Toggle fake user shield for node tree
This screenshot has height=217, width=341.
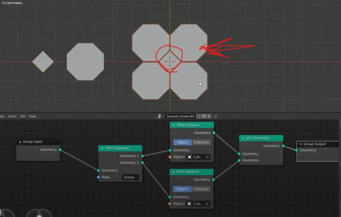[199, 116]
